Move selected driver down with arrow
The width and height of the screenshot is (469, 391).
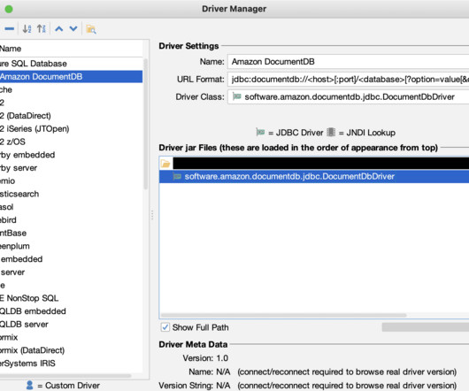(x=73, y=29)
